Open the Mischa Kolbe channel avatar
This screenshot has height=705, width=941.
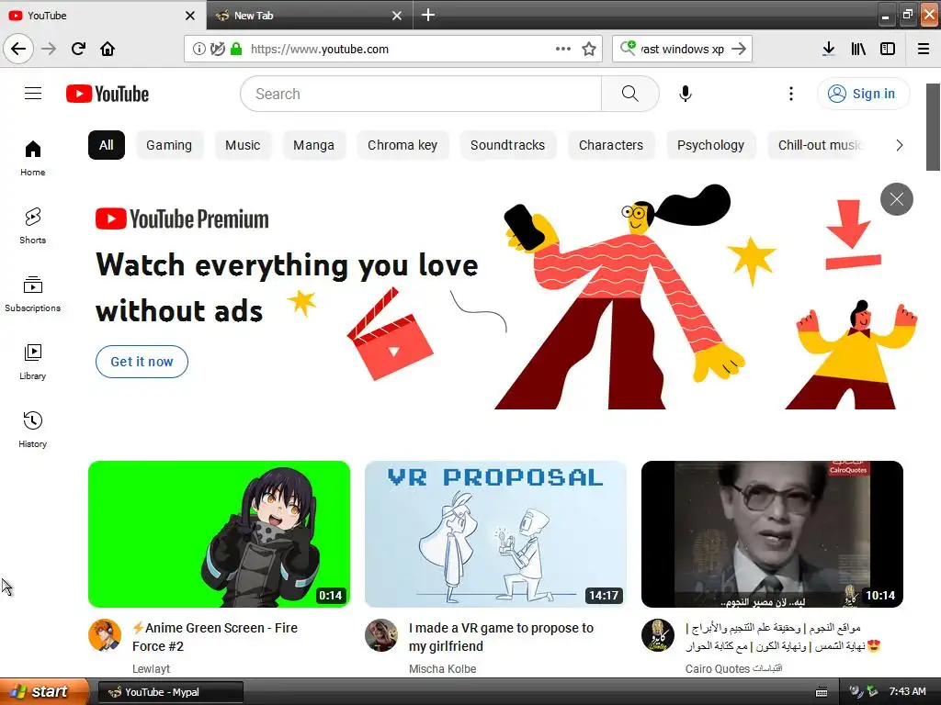pos(381,635)
